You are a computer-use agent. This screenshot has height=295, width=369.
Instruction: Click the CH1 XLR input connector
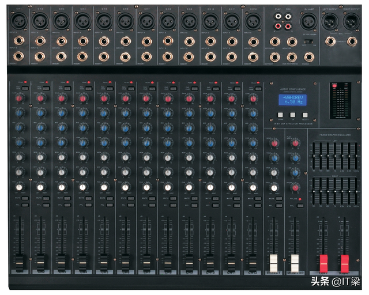19,21
